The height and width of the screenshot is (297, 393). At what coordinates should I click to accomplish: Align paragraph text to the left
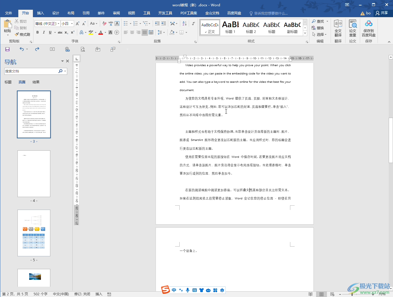[126, 32]
